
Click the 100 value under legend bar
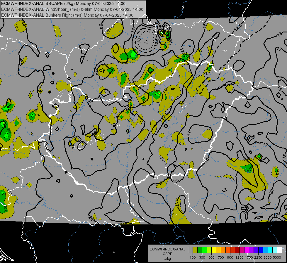(x=193, y=257)
